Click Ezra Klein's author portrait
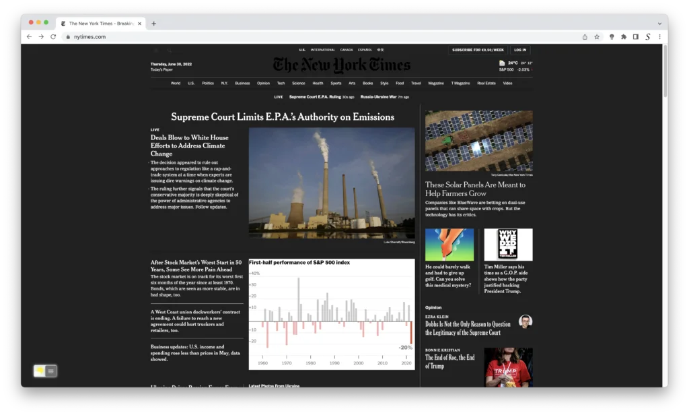Image resolution: width=689 pixels, height=415 pixels. 525,321
